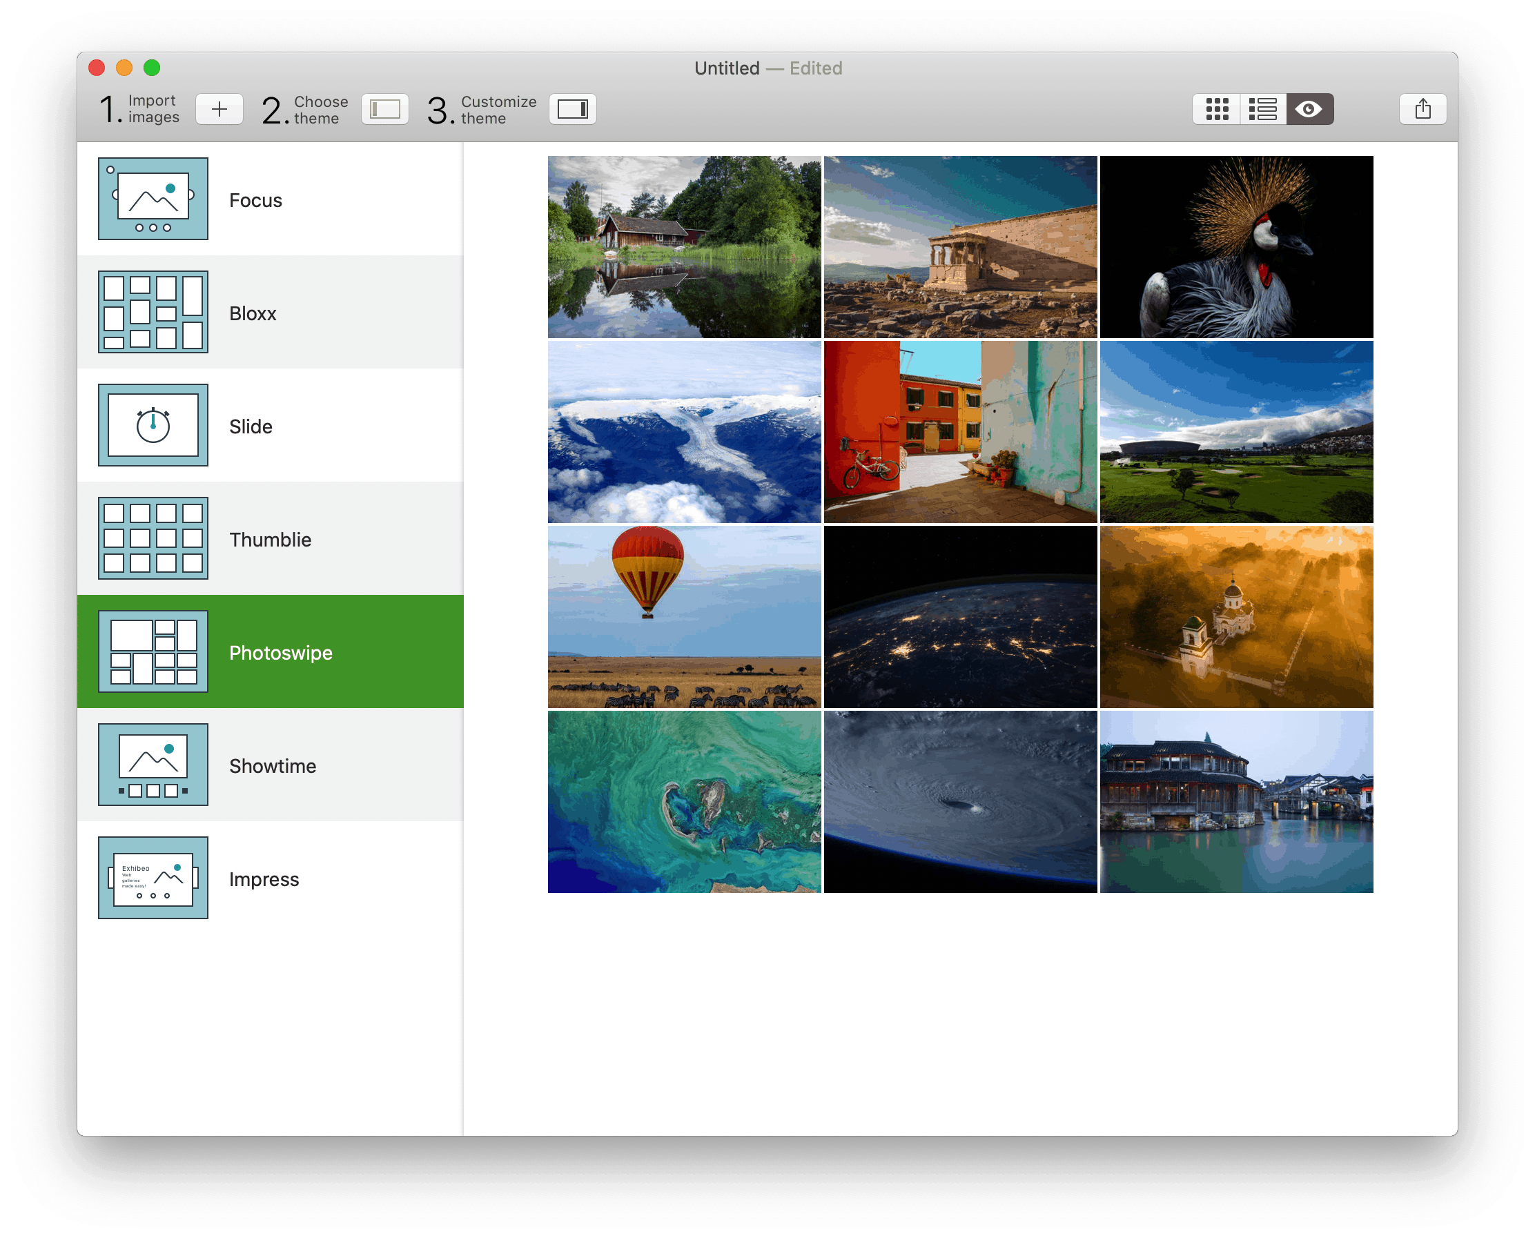The height and width of the screenshot is (1238, 1535).
Task: Click the share export icon
Action: (1422, 109)
